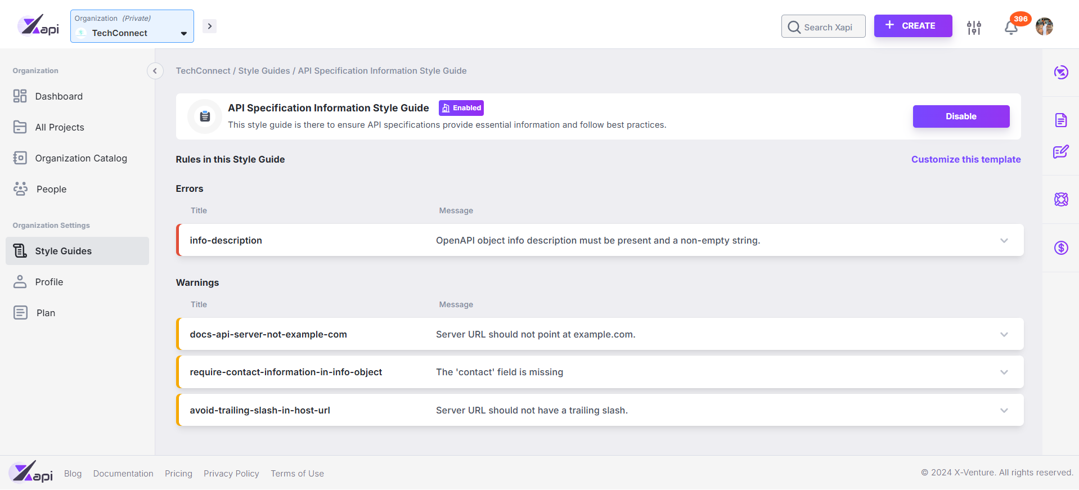
Task: Click the edit pencil icon in right sidebar
Action: coord(1061,152)
